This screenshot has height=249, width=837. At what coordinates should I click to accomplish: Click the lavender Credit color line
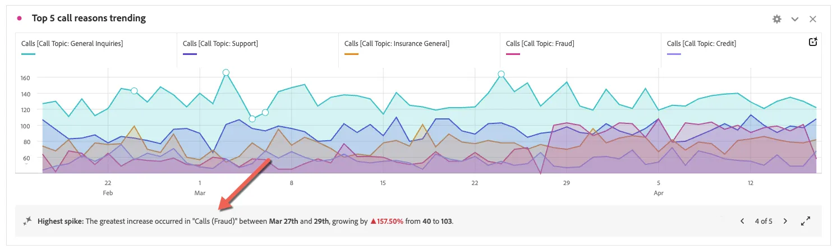[x=675, y=54]
